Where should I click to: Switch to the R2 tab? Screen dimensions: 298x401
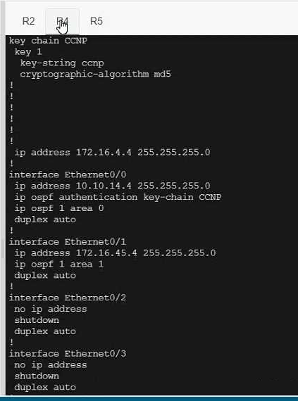click(x=28, y=21)
